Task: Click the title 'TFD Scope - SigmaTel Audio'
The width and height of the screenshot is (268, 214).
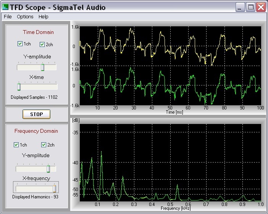Action: click(58, 7)
